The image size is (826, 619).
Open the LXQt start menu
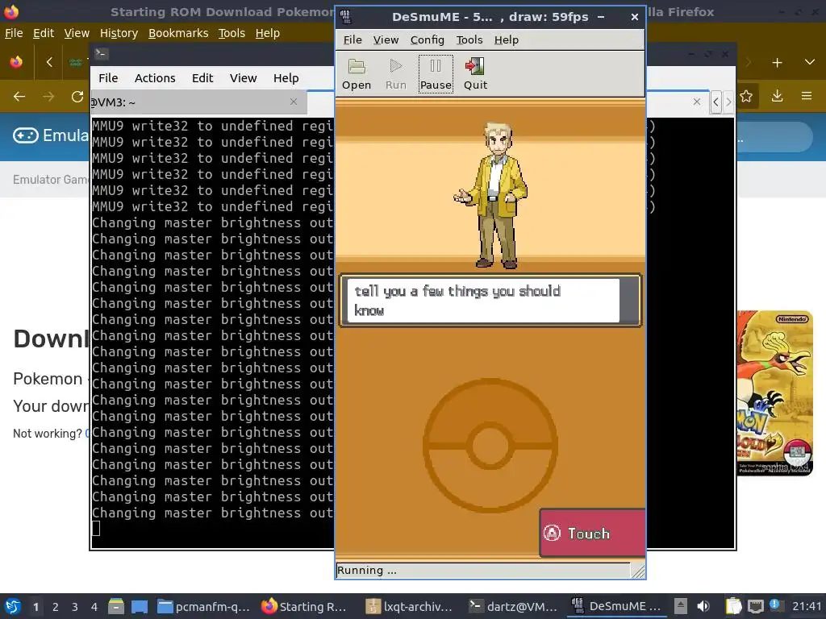(13, 606)
